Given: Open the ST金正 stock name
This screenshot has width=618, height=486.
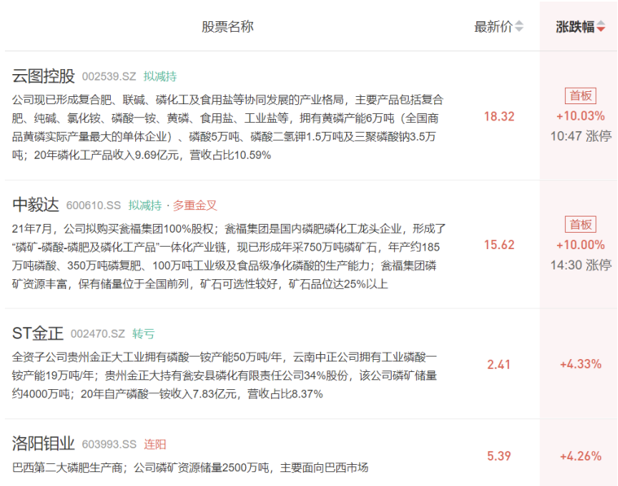Looking at the screenshot, I should 37,334.
